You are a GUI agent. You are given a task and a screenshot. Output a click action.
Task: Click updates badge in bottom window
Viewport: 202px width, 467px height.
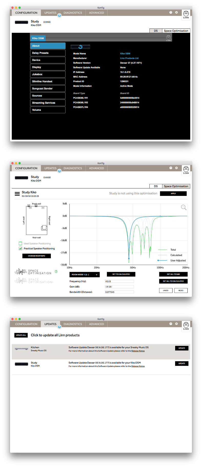coord(59,327)
